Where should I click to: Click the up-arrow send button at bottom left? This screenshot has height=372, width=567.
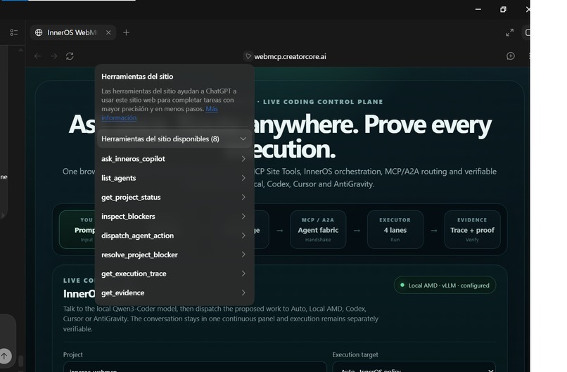point(4,356)
